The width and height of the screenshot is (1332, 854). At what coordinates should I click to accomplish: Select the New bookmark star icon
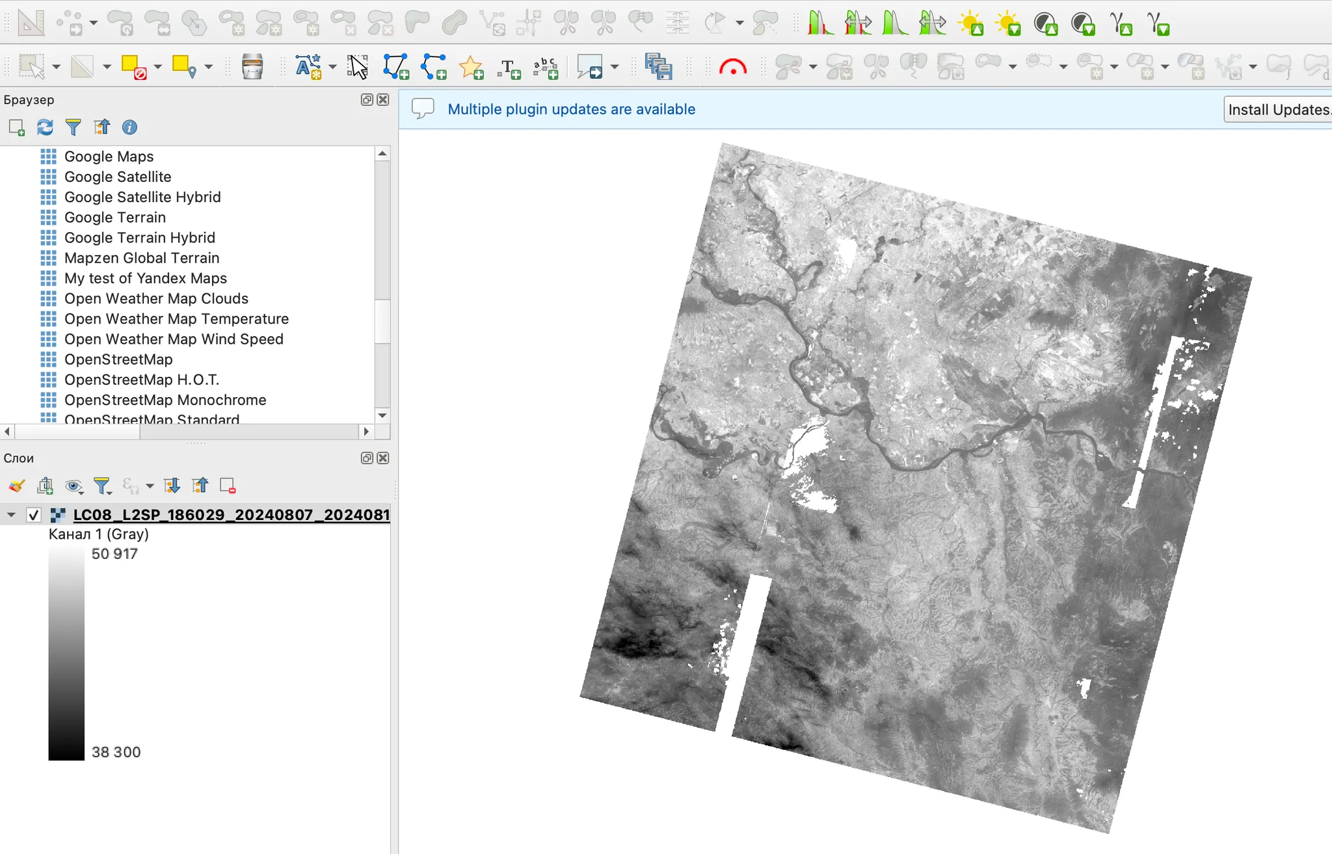pyautogui.click(x=471, y=67)
